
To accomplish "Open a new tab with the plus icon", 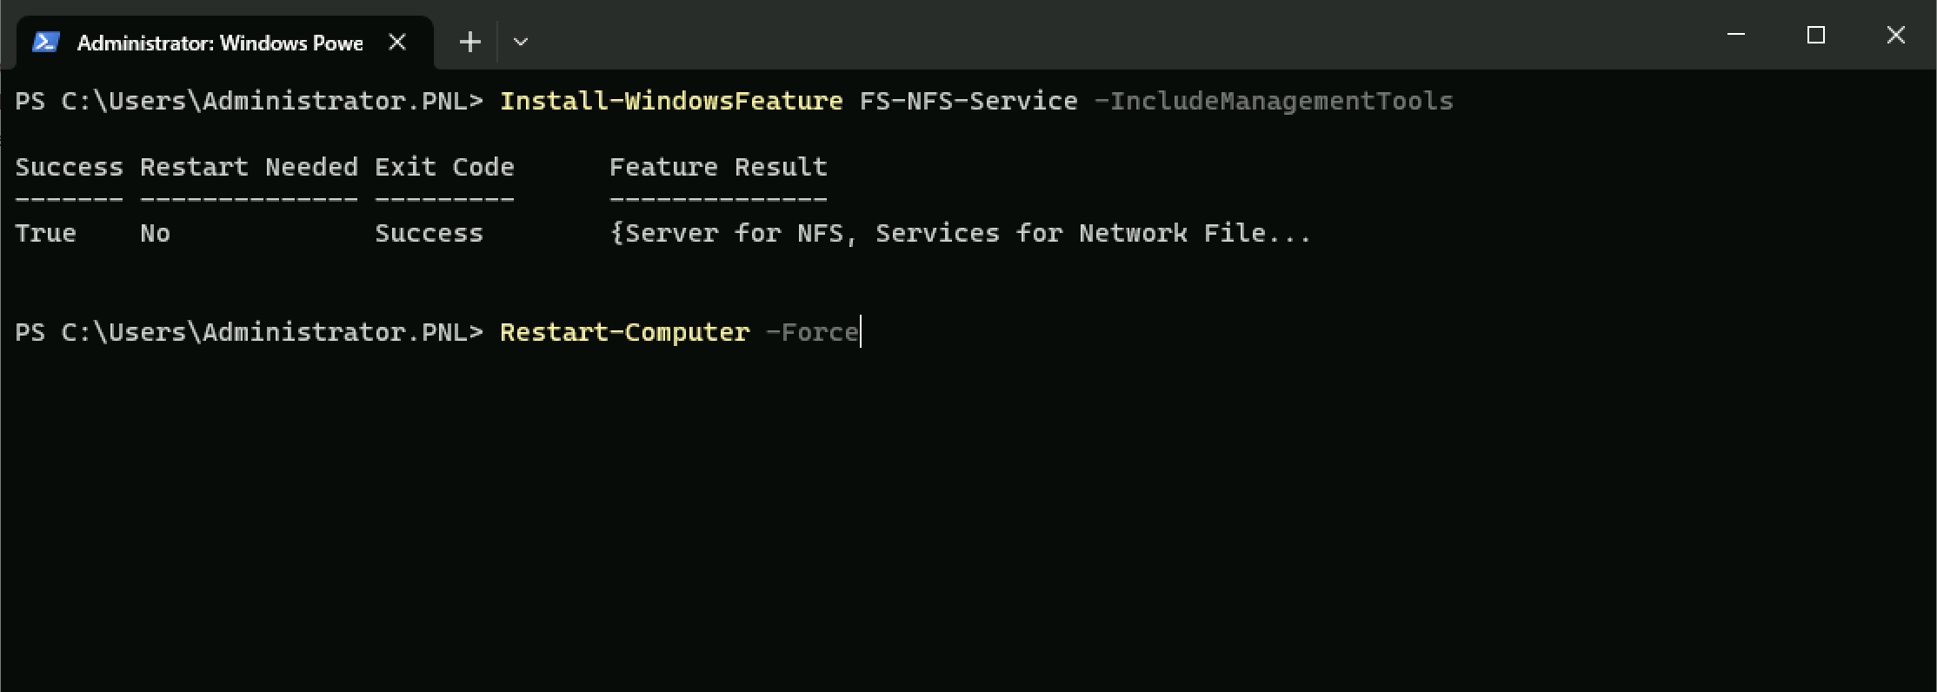I will pyautogui.click(x=470, y=42).
